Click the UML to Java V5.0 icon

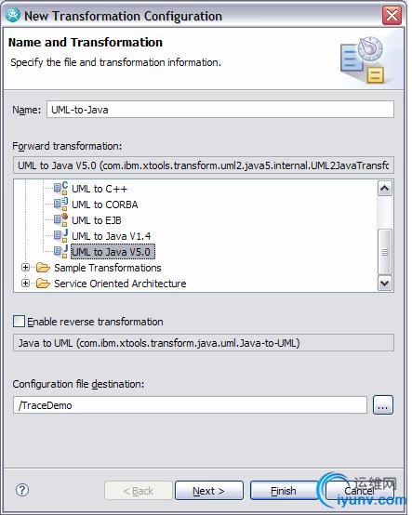(61, 252)
